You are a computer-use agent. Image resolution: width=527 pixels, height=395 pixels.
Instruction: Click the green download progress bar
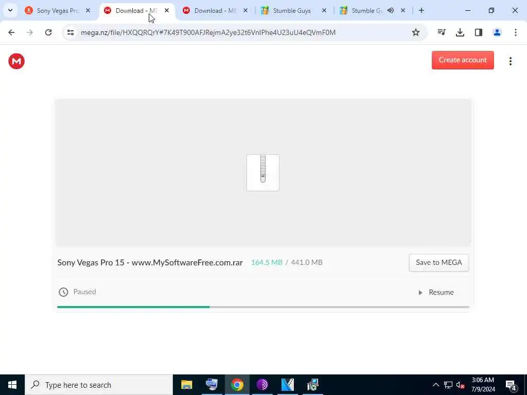(133, 307)
